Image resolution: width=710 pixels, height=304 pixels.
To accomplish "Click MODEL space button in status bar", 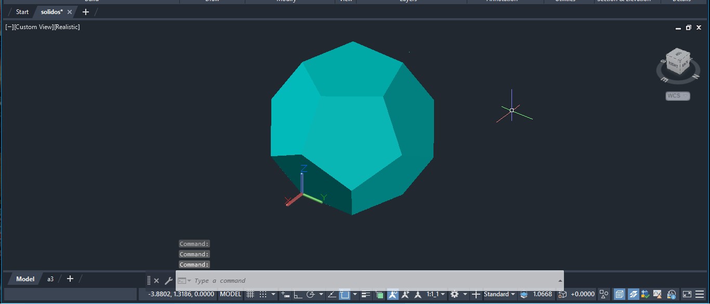I will tap(230, 294).
